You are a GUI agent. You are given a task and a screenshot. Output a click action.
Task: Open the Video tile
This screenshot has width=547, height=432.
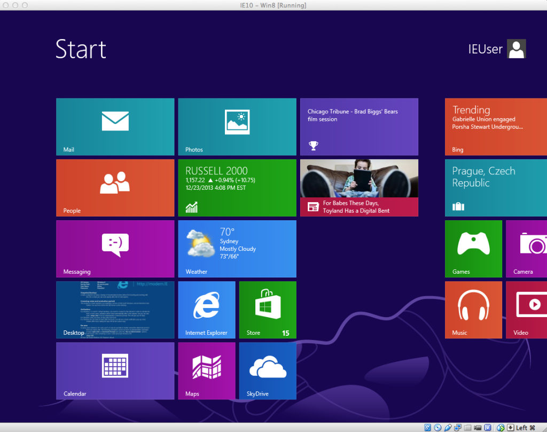tap(526, 310)
